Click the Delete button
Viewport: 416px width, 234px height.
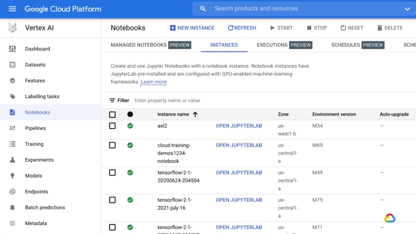coord(390,28)
